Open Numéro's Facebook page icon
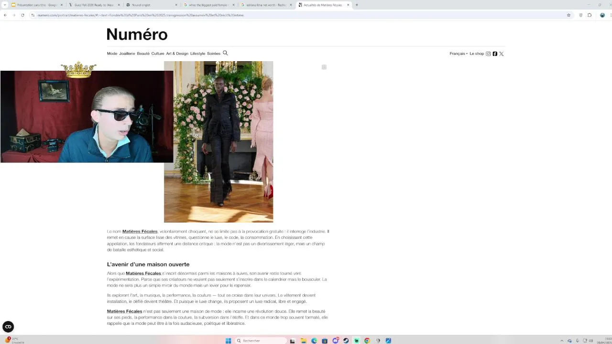 coord(495,54)
